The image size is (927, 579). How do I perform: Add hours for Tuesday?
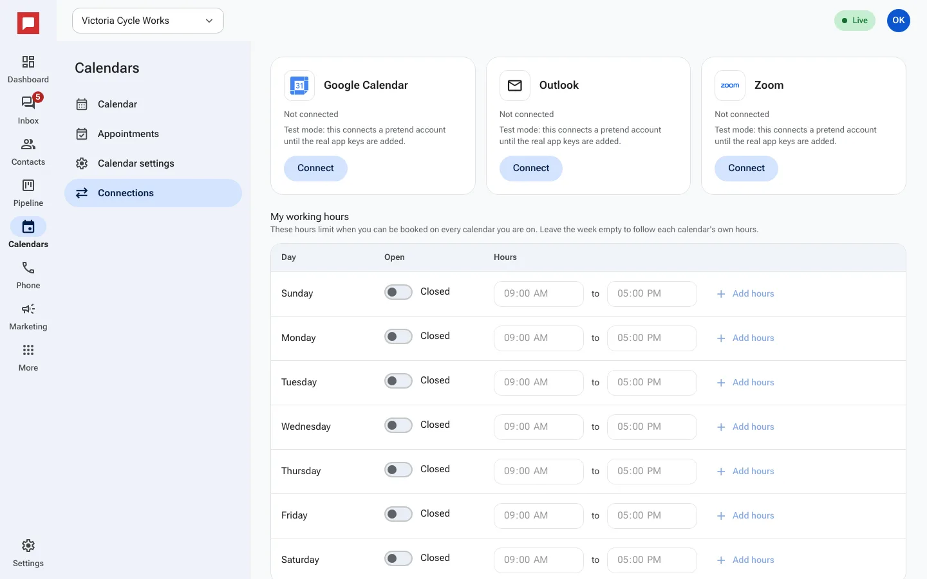click(745, 383)
